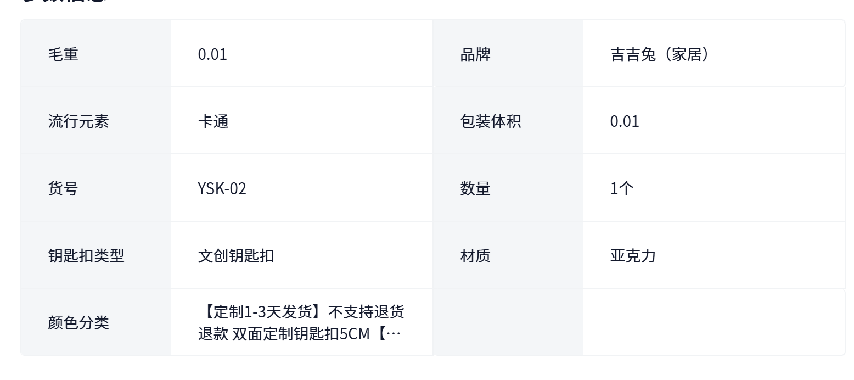Click the empty value cell below 亚克力
854x380 pixels.
[x=713, y=322]
